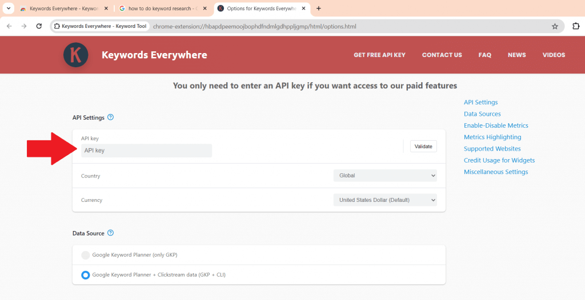Click the Data Source help question icon

(x=110, y=233)
